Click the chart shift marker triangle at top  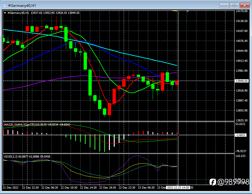coord(187,11)
